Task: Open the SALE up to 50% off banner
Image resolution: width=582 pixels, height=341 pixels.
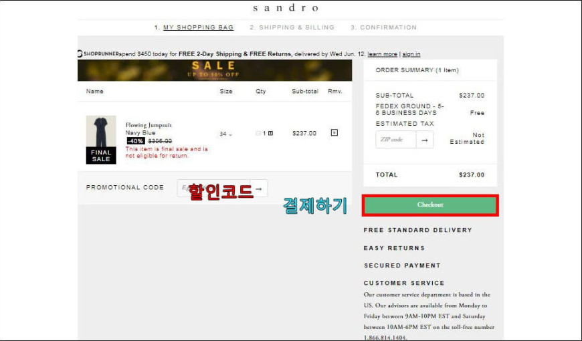Action: tap(215, 70)
